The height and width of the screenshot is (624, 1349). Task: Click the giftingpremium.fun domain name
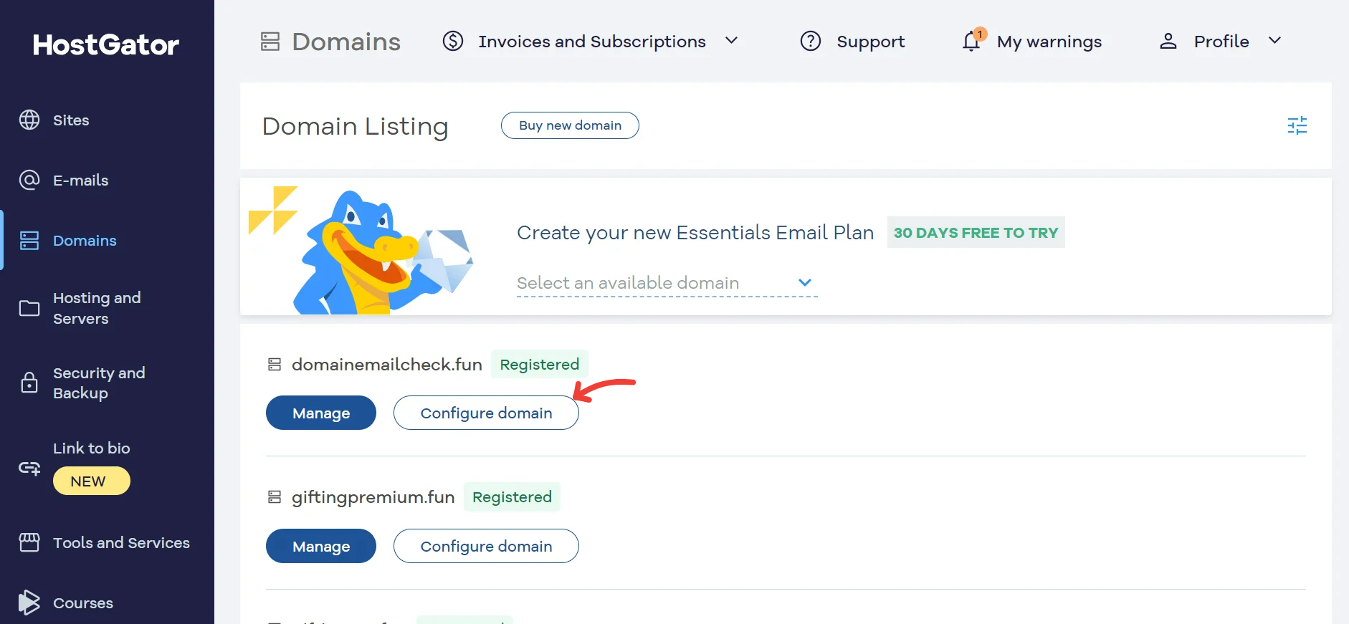pyautogui.click(x=373, y=497)
